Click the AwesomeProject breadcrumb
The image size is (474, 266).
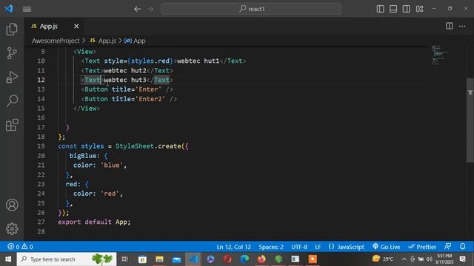pos(56,41)
